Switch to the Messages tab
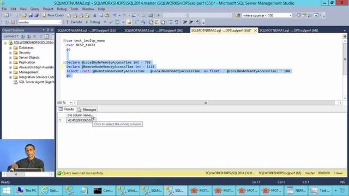 pos(87,109)
